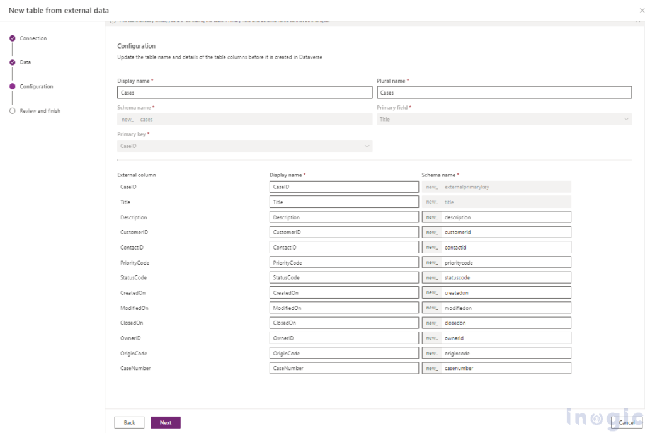This screenshot has height=433, width=645.
Task: Click the Back button
Action: [x=128, y=422]
